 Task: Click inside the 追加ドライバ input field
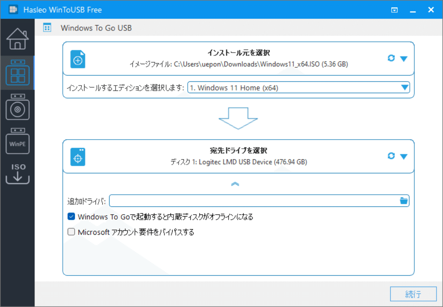250,200
